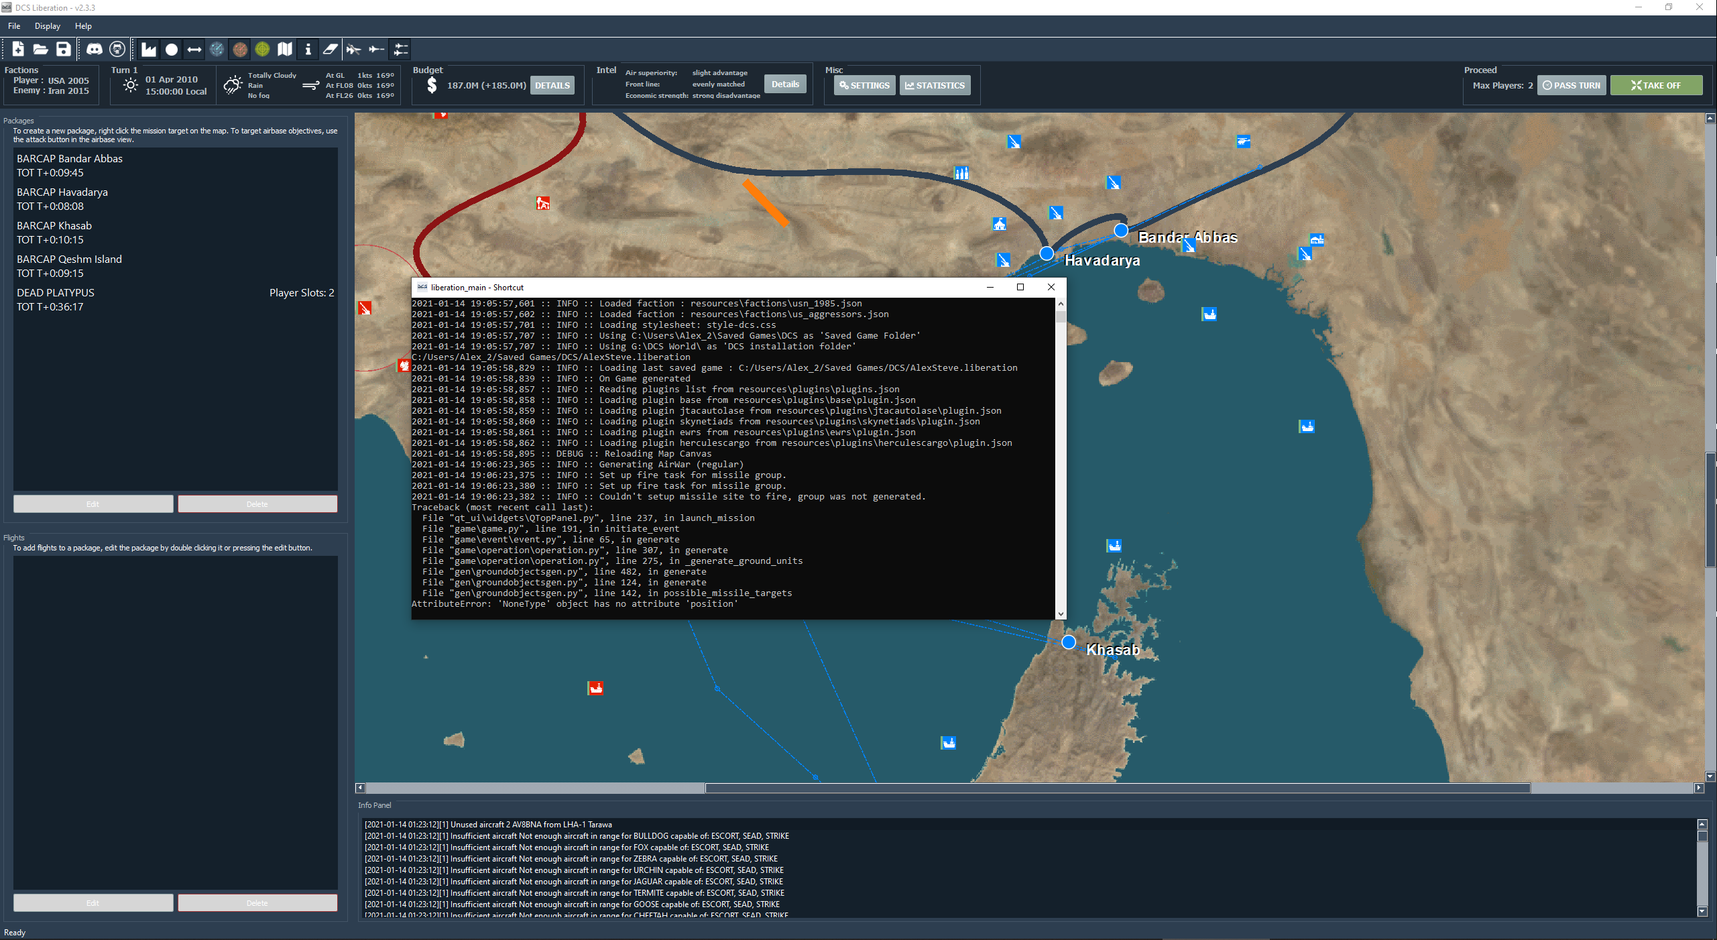Toggle red SAM range radar icon
Screen dimensions: 1717x940
pos(240,49)
